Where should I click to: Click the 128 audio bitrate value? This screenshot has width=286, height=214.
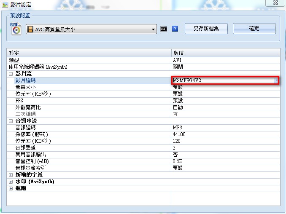tap(176, 141)
